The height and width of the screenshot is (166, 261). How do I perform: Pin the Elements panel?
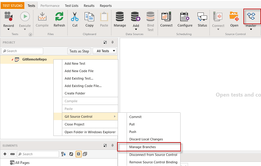click(113, 145)
